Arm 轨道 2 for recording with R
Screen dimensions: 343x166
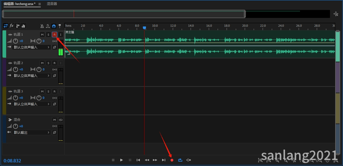pos(55,63)
